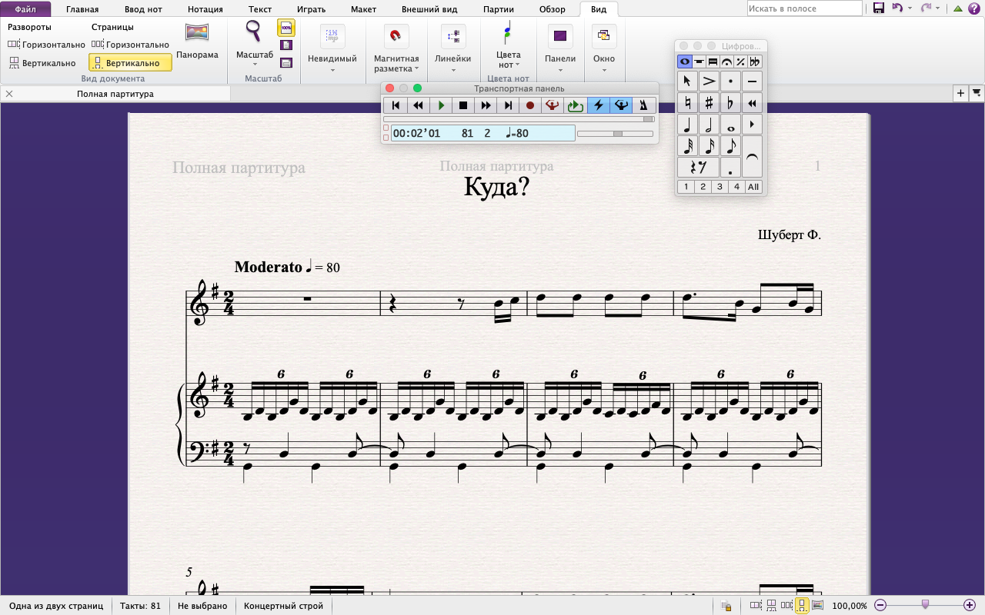Open the Играть ribbon tab
Viewport: 985px width, 615px height.
(x=311, y=9)
